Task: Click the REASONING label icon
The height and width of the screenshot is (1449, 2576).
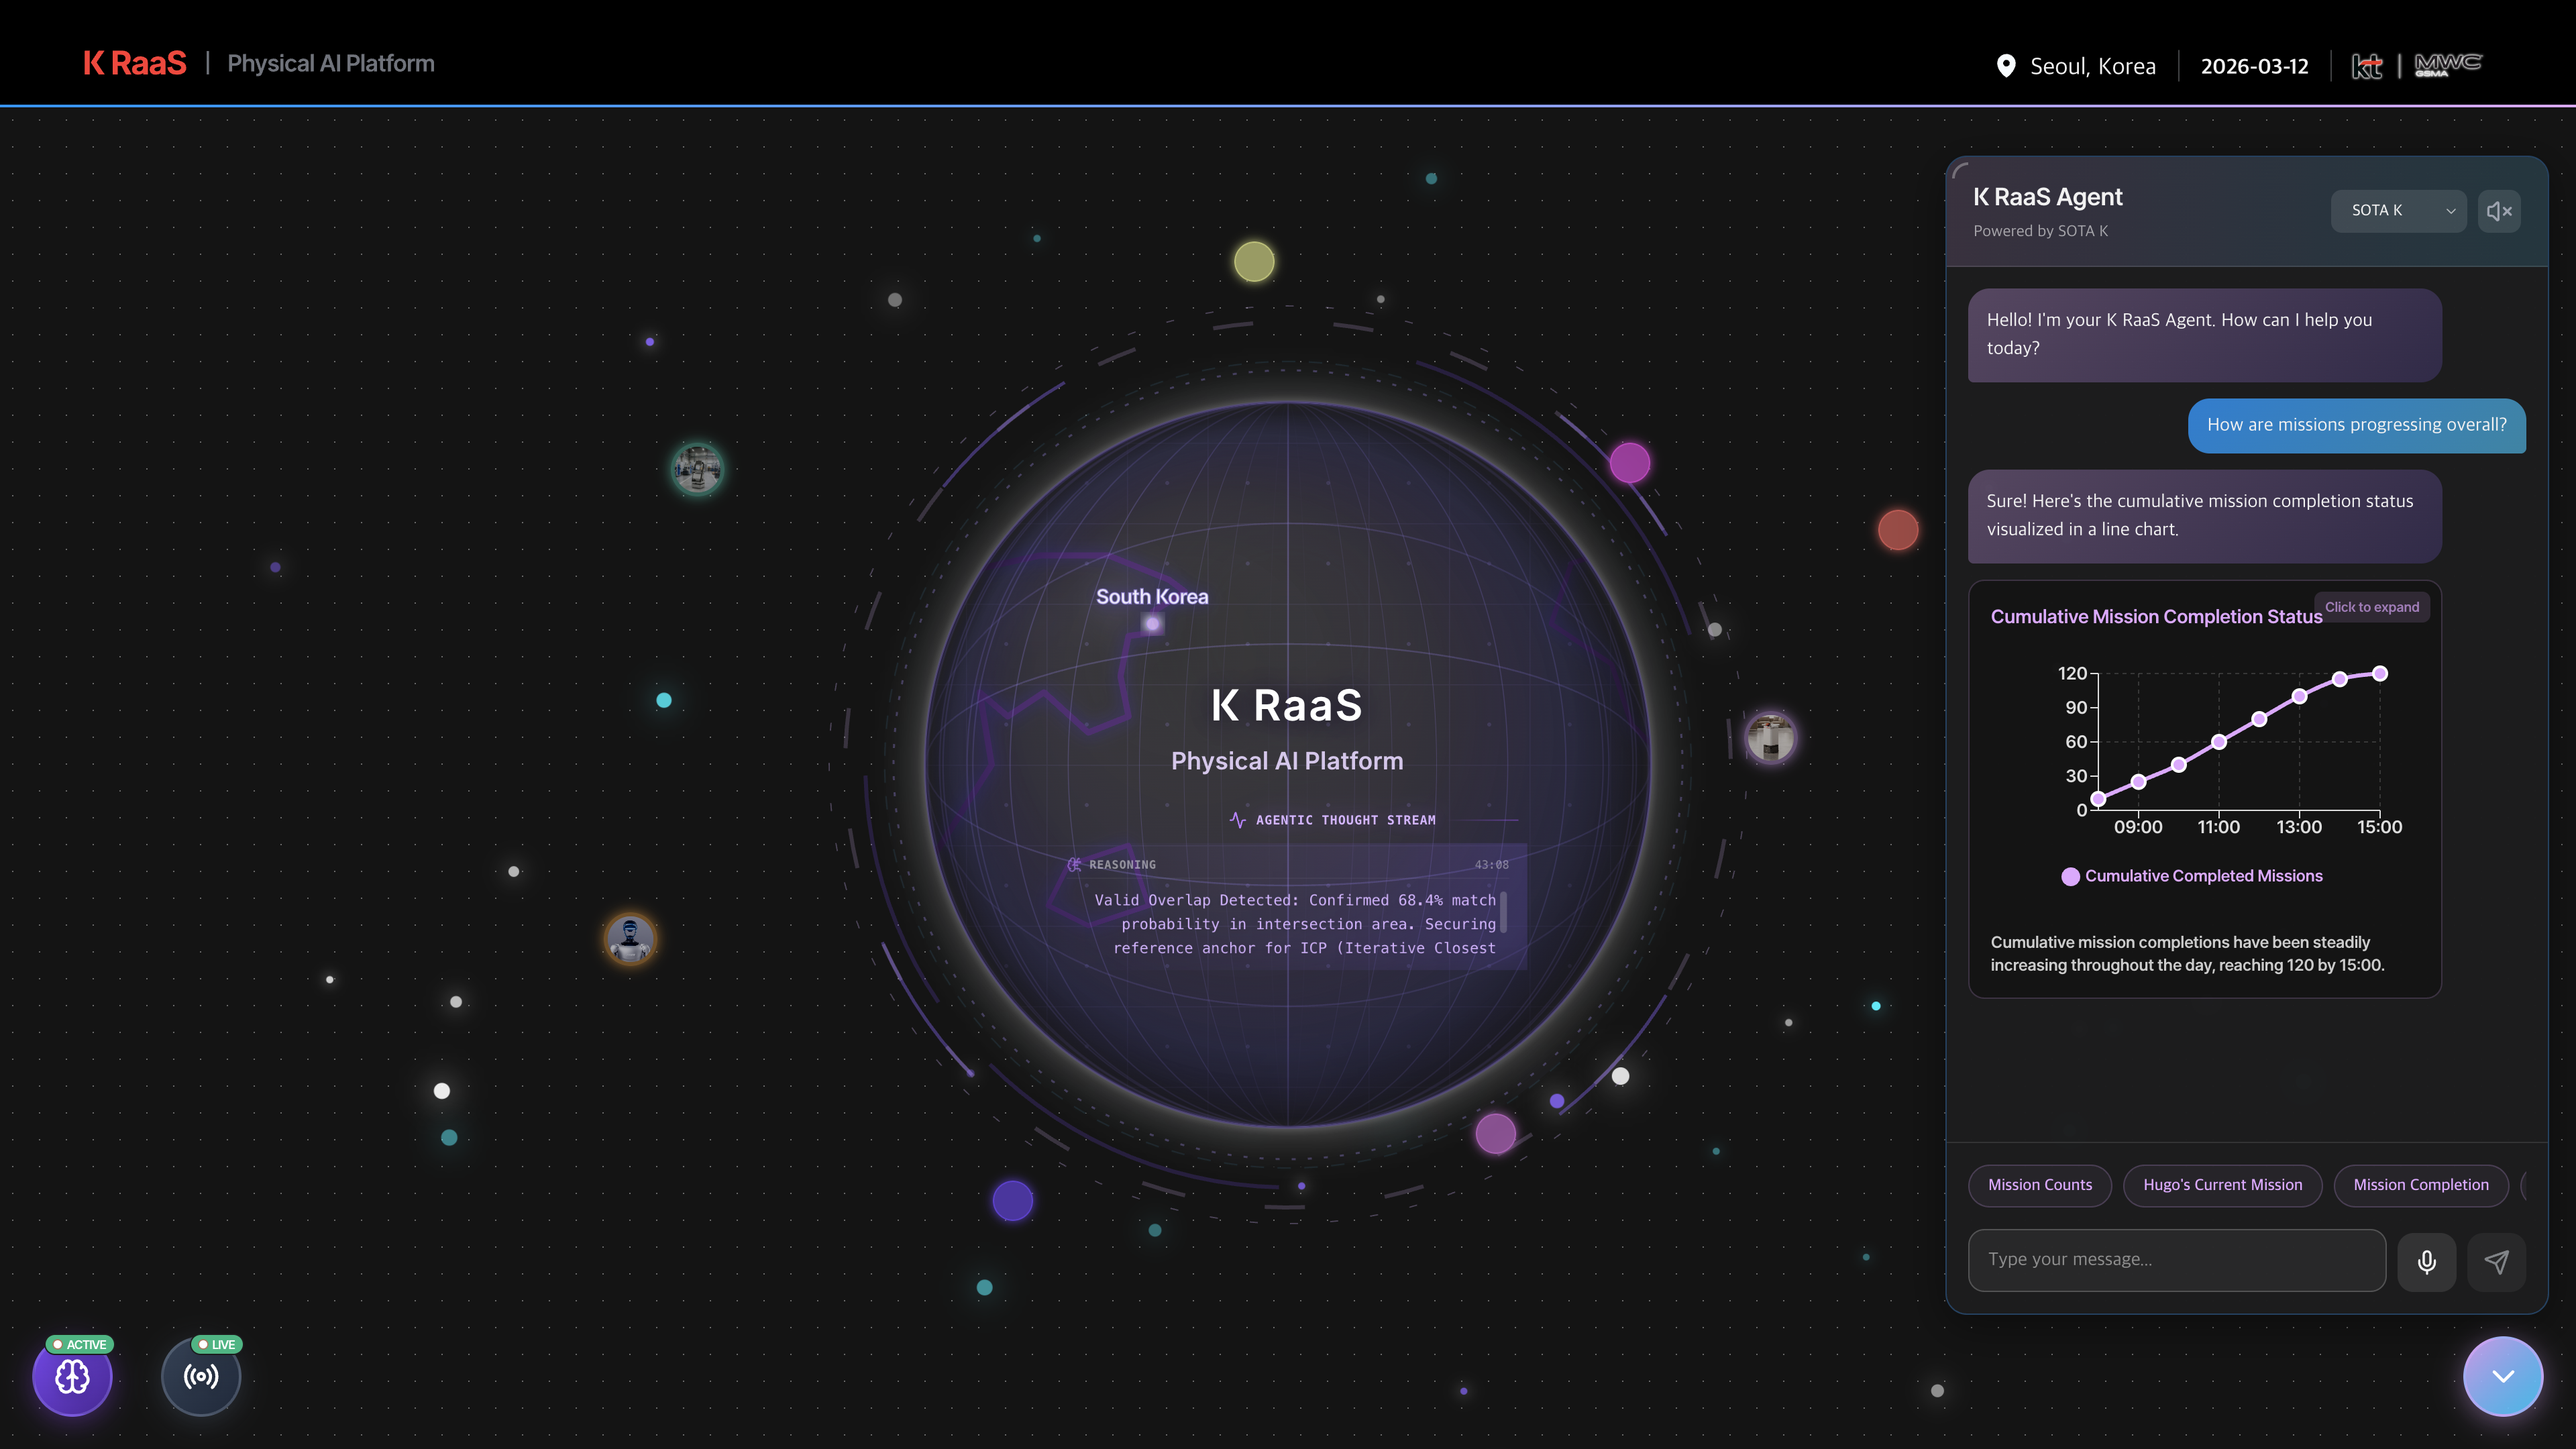Action: point(1074,865)
